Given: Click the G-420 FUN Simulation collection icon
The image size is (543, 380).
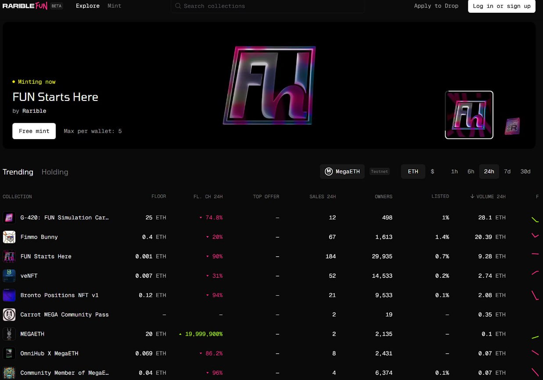Looking at the screenshot, I should click(x=9, y=218).
